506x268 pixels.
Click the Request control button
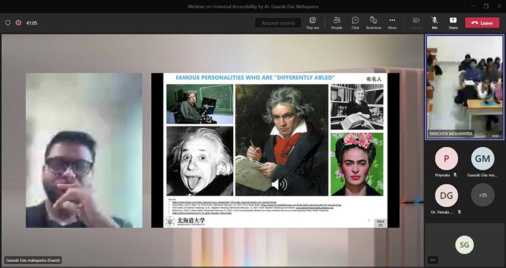tap(278, 23)
